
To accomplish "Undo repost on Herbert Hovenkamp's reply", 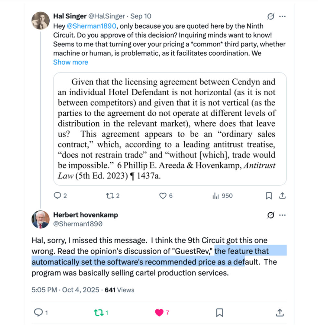I will click(x=98, y=313).
